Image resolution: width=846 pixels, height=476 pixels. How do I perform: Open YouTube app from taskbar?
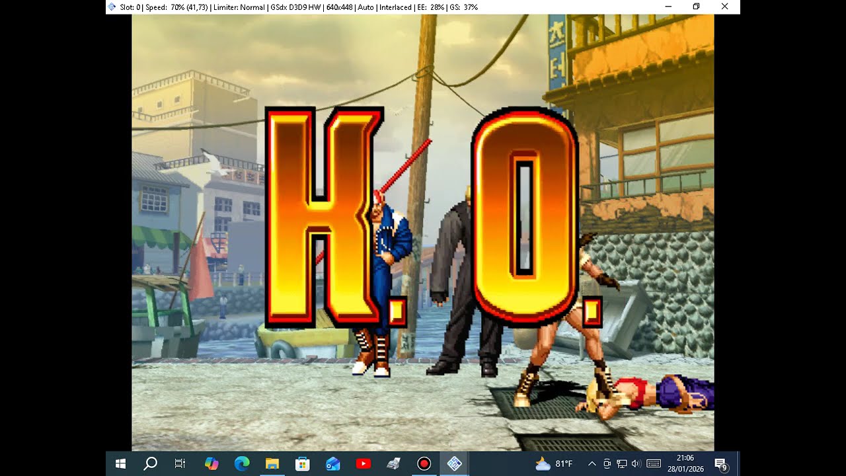(x=364, y=463)
